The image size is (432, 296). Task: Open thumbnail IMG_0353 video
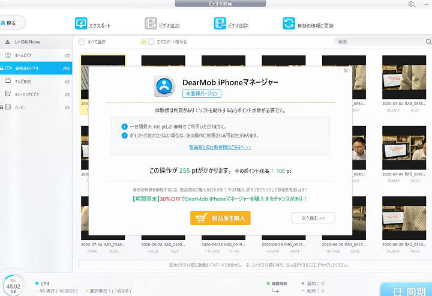(x=404, y=77)
